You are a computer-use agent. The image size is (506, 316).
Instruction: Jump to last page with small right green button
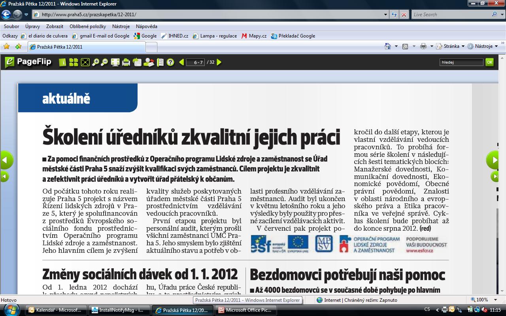click(495, 176)
